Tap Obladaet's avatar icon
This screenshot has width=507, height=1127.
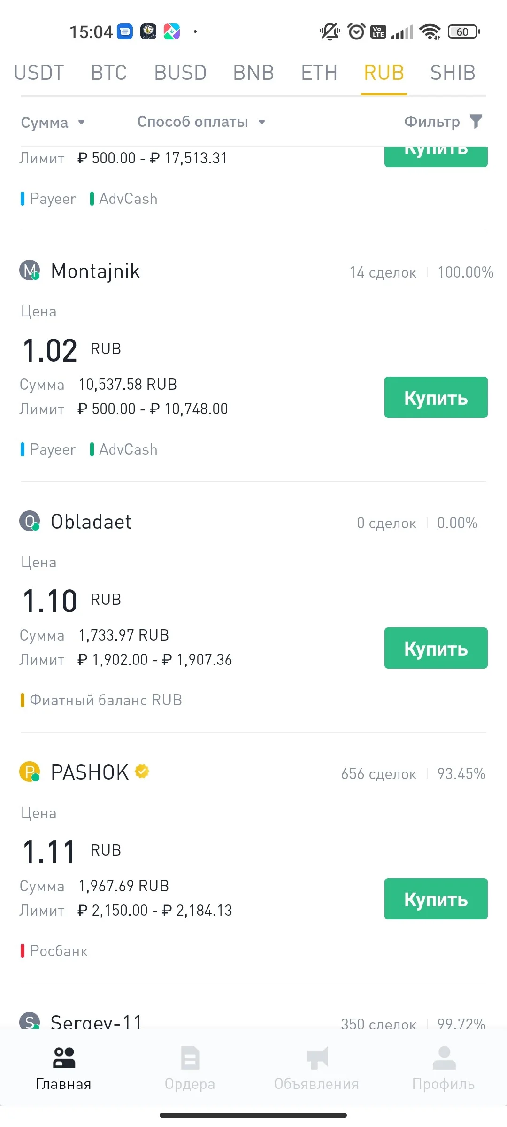[x=30, y=521]
